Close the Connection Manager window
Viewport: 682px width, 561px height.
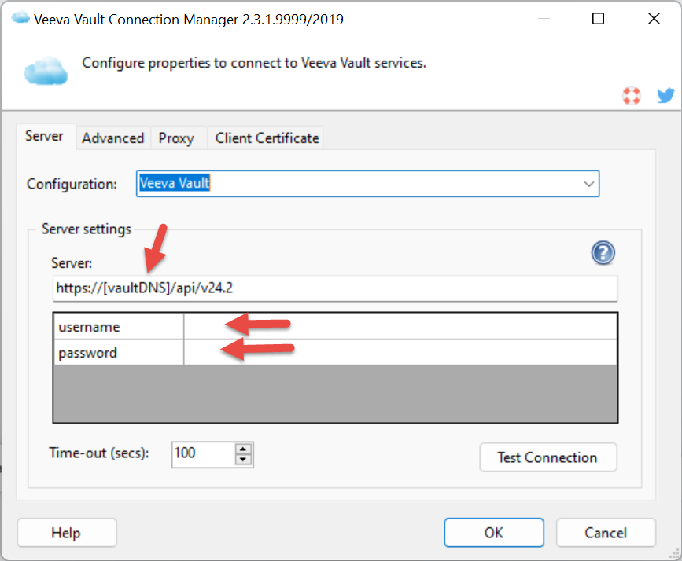click(654, 19)
